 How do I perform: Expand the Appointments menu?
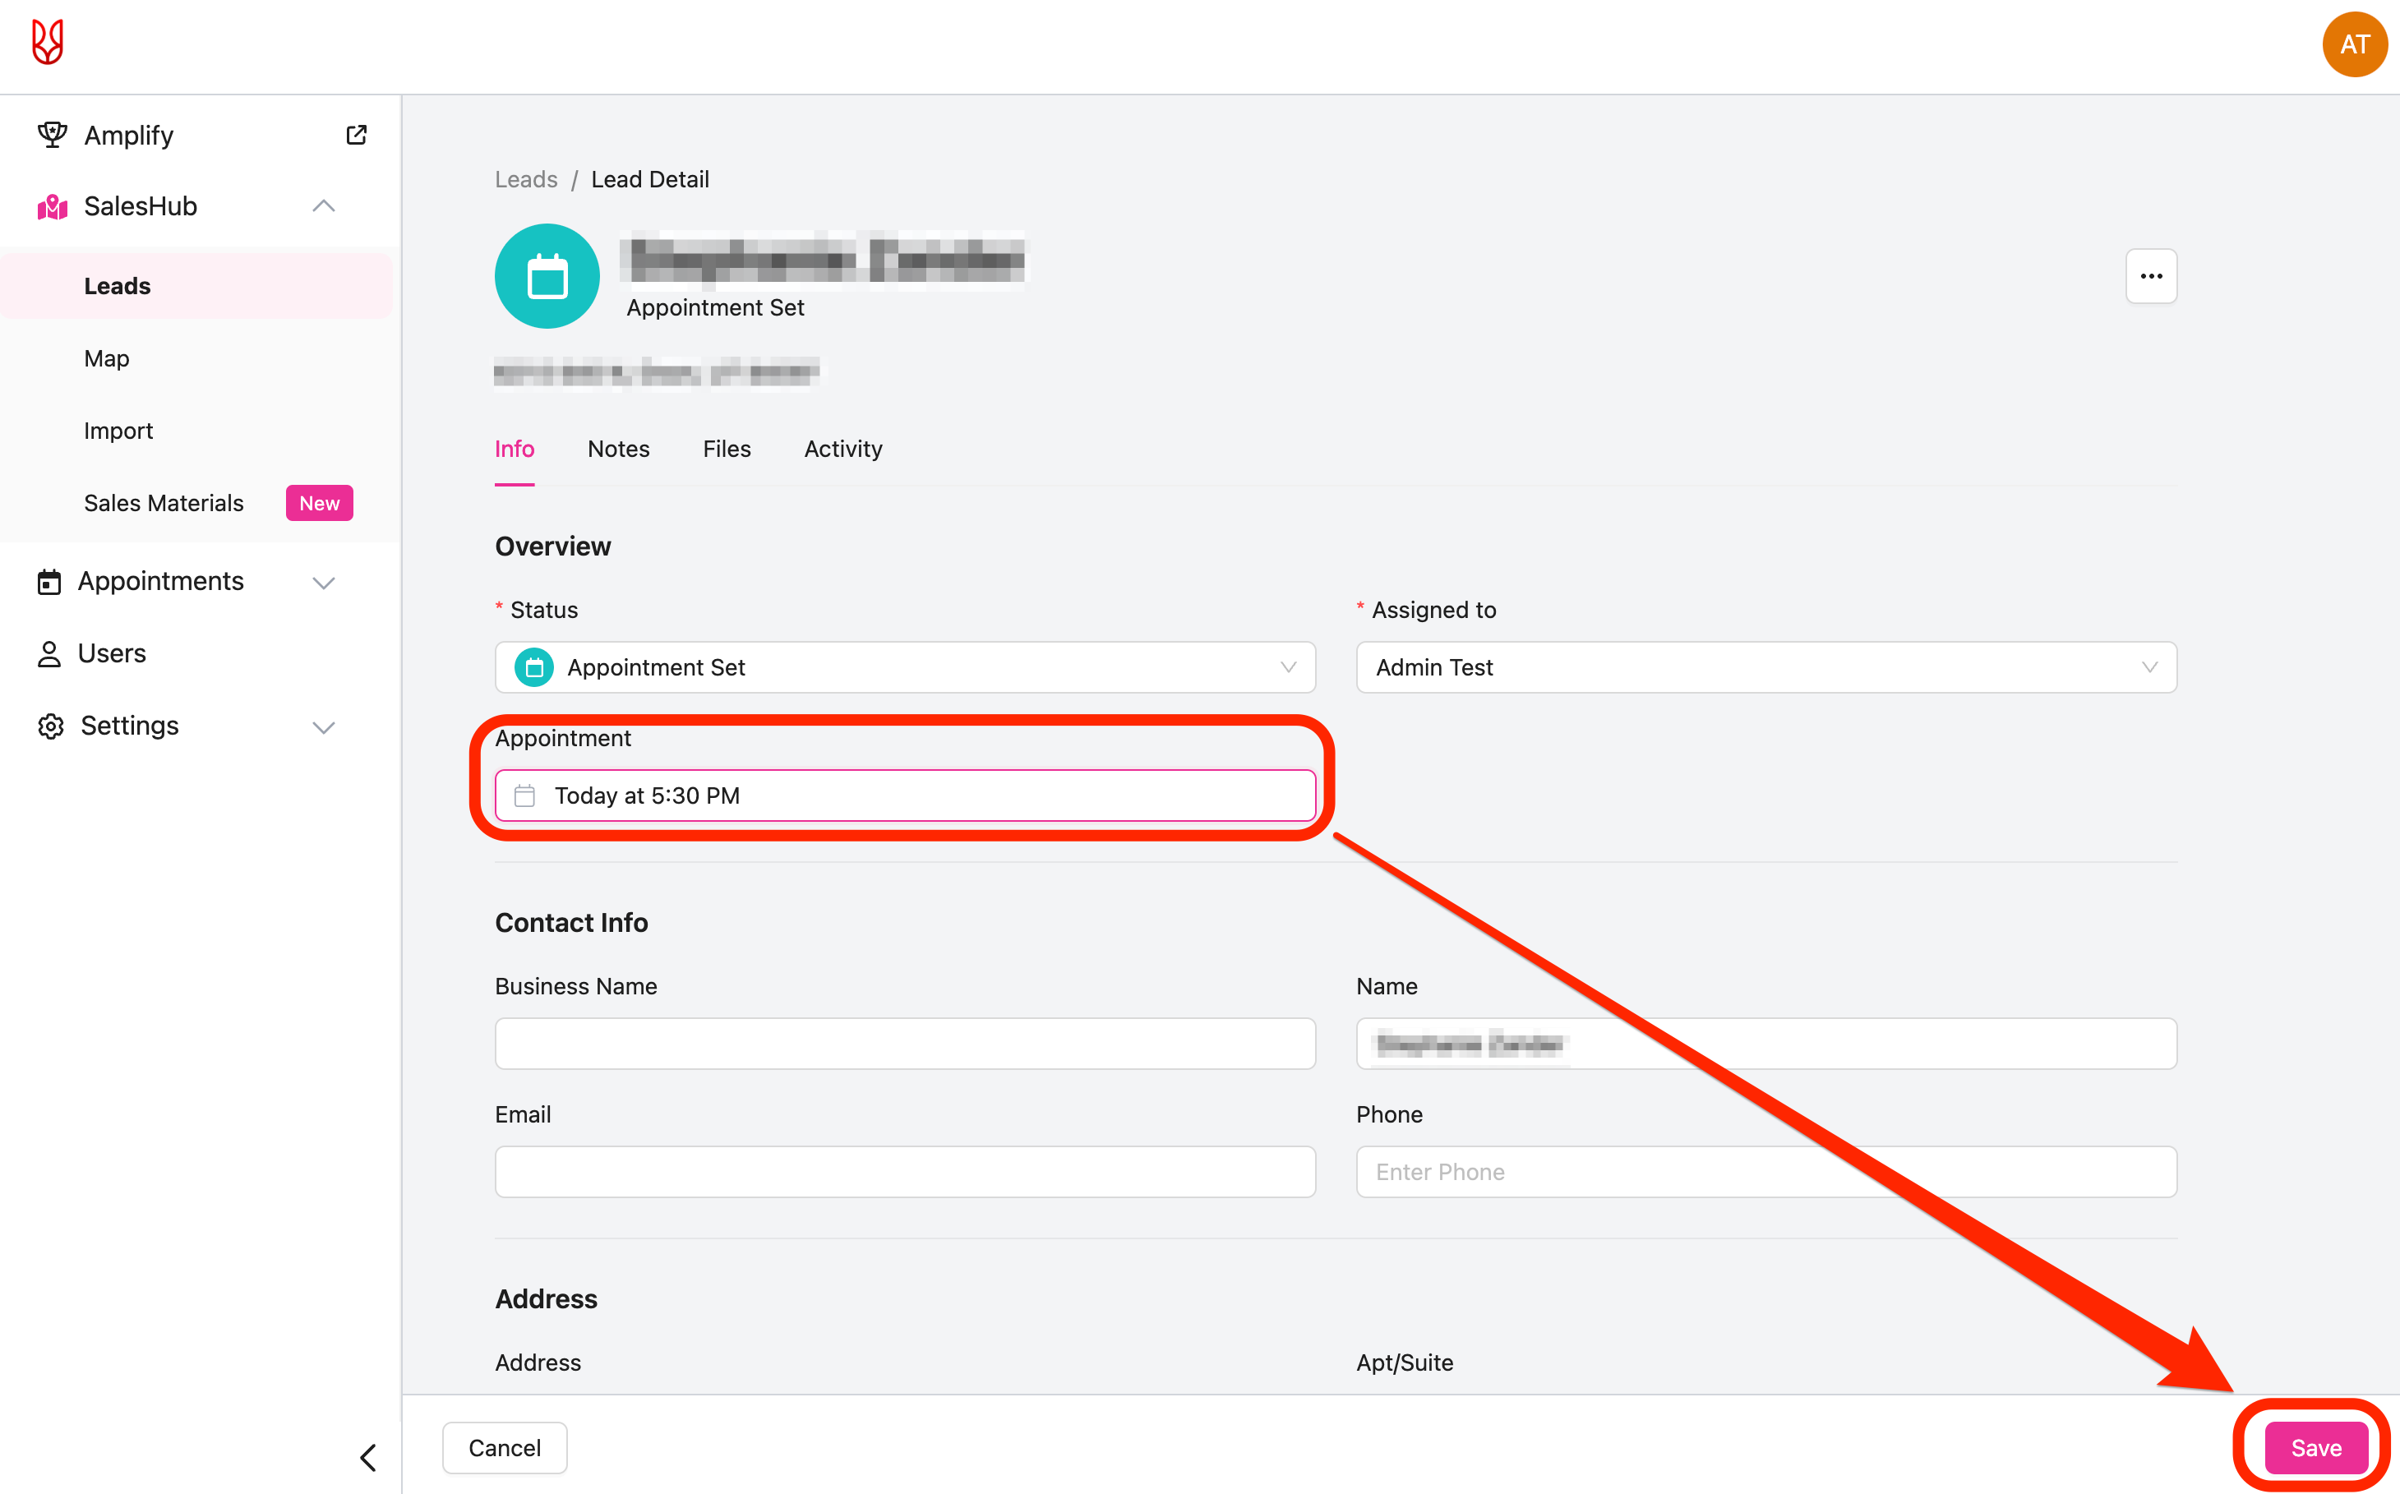click(x=323, y=582)
